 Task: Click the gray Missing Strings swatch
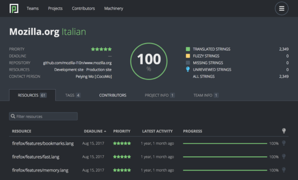pos(188,63)
